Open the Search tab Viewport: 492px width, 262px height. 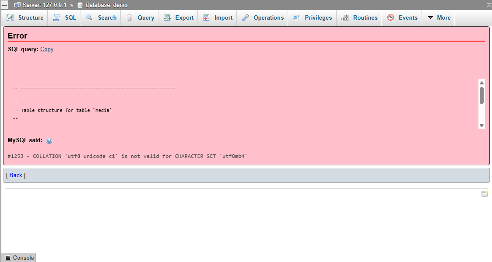point(101,18)
